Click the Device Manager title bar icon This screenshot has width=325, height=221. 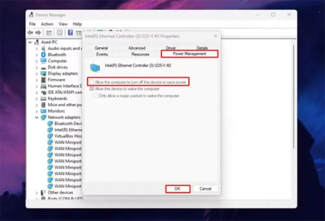click(x=31, y=15)
